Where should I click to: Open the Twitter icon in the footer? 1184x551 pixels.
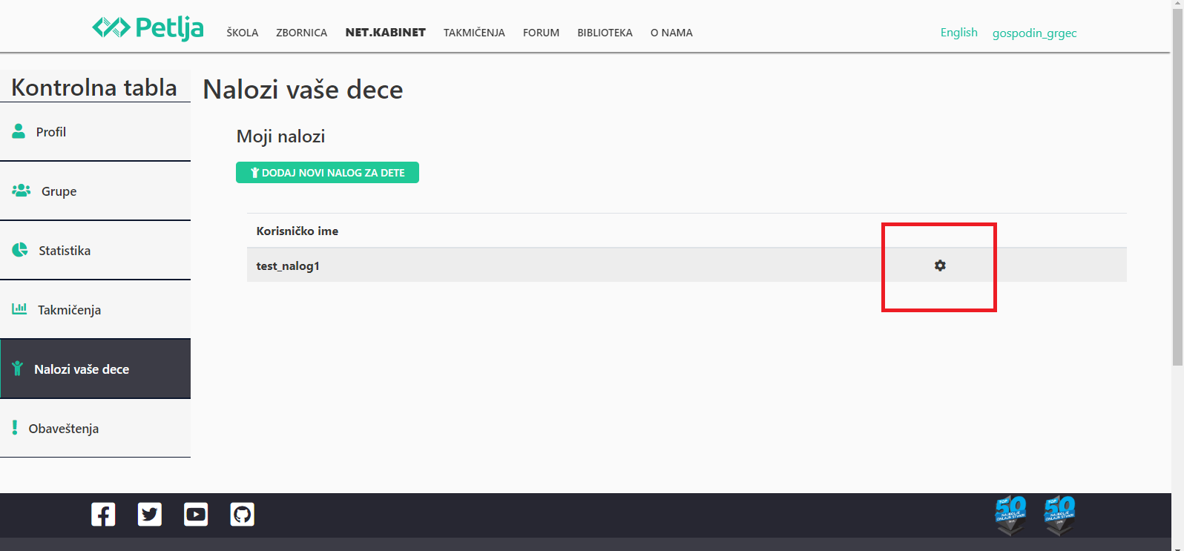[x=150, y=514]
